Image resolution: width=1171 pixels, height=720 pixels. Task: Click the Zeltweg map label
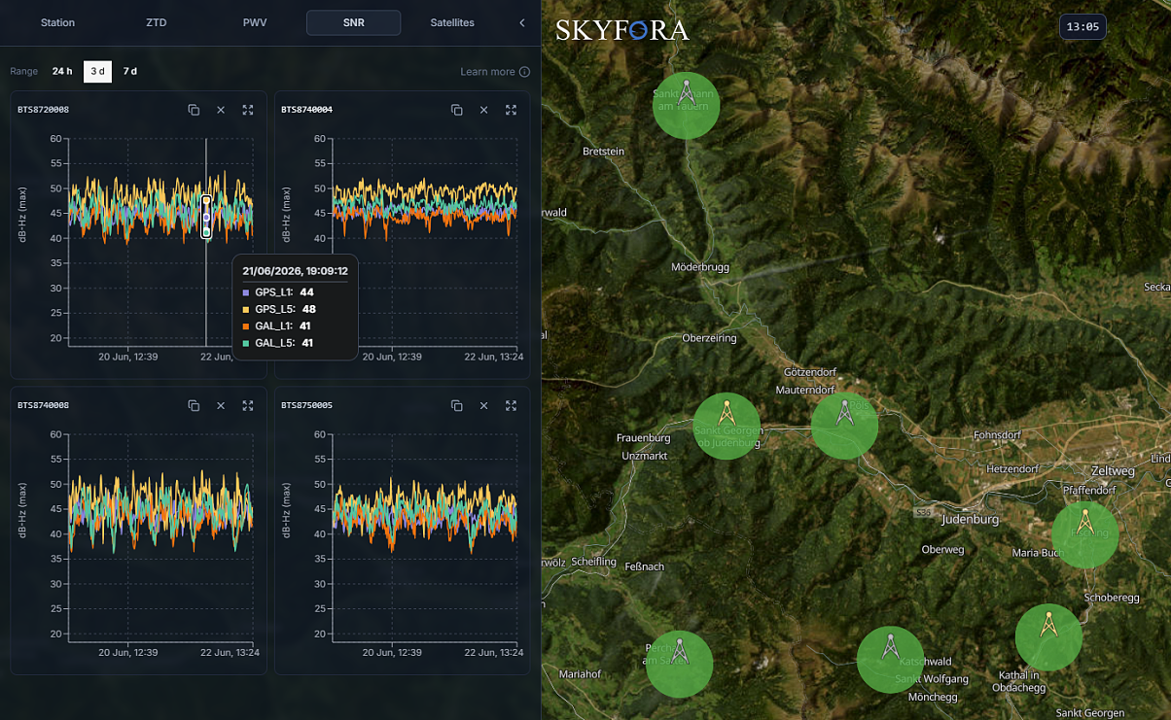[1114, 471]
